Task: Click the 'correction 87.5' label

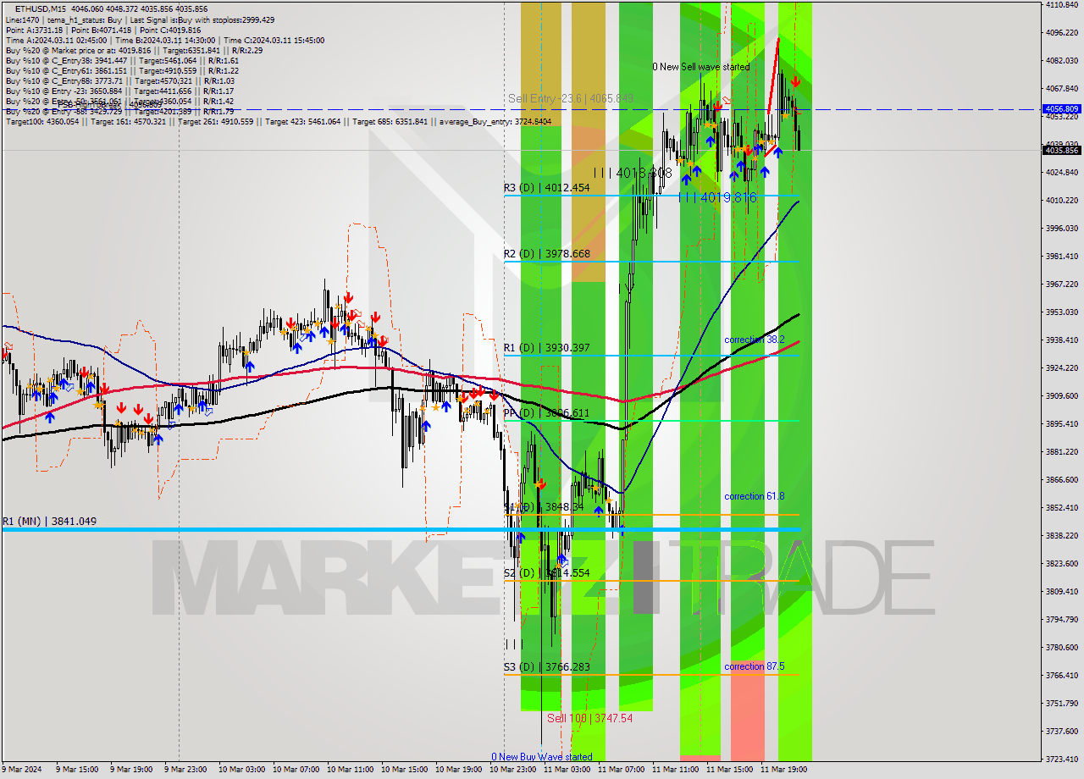Action: [x=754, y=666]
